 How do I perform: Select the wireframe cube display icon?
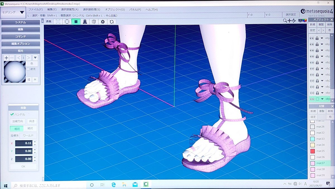[x=94, y=21]
